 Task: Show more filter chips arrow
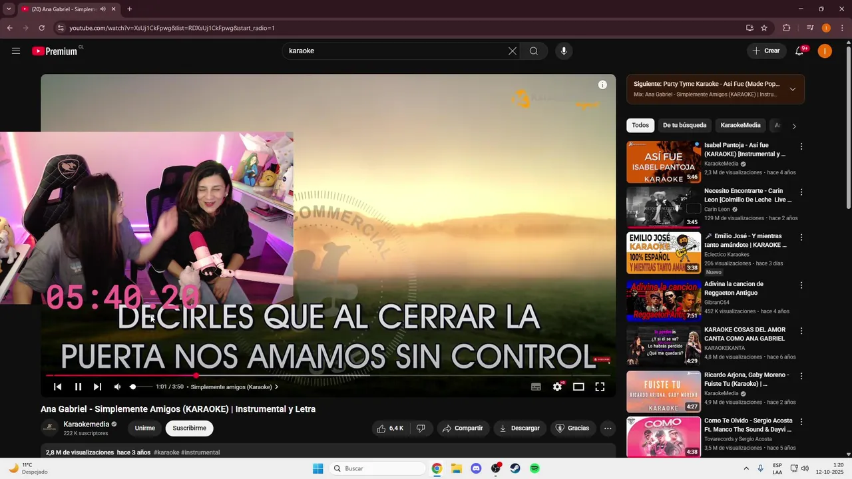tap(793, 126)
